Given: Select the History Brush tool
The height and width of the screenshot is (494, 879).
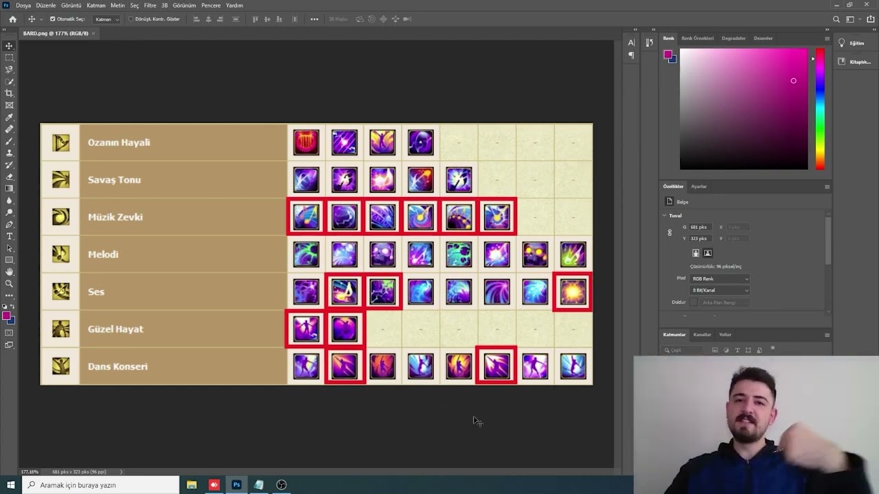Looking at the screenshot, I should [x=9, y=165].
